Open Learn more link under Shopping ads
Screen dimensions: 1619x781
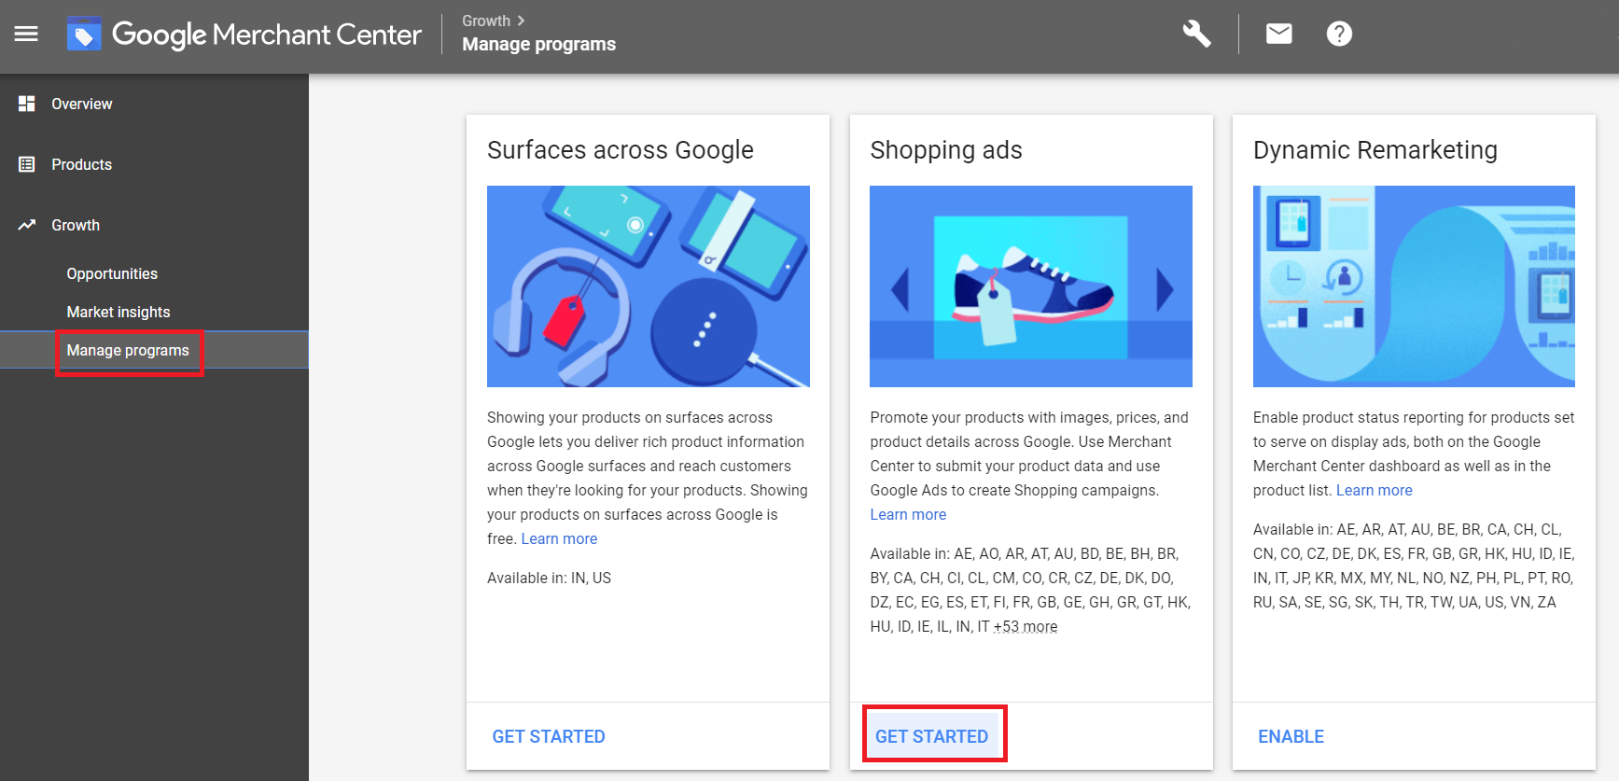(x=908, y=514)
